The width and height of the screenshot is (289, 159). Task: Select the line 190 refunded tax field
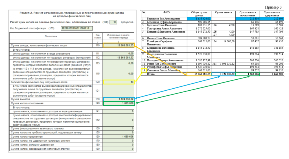(x=119, y=149)
